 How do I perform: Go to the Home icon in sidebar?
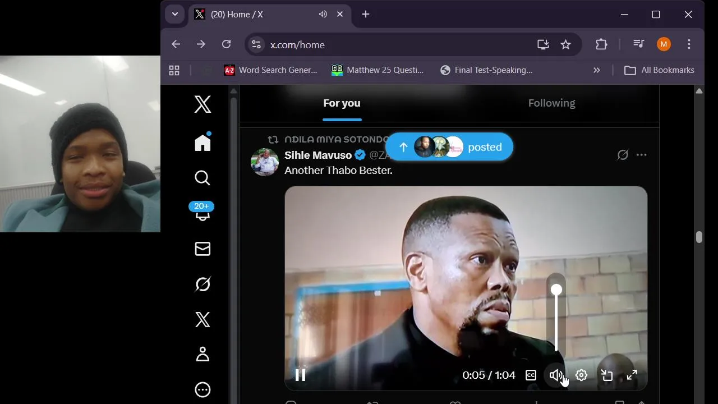(202, 143)
